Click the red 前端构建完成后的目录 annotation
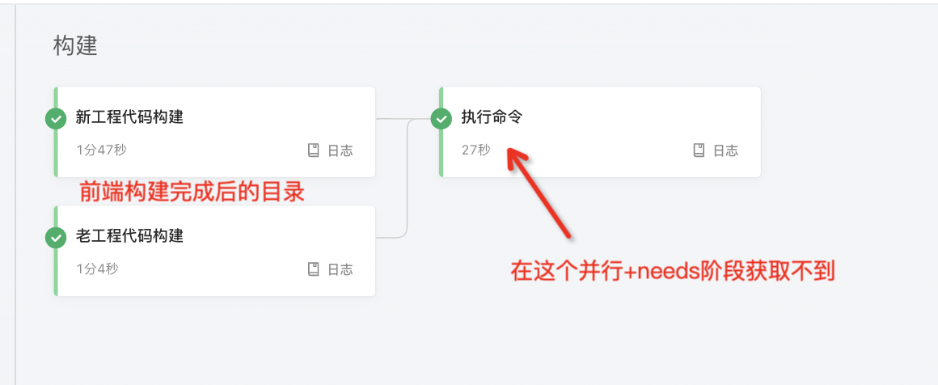 click(191, 192)
